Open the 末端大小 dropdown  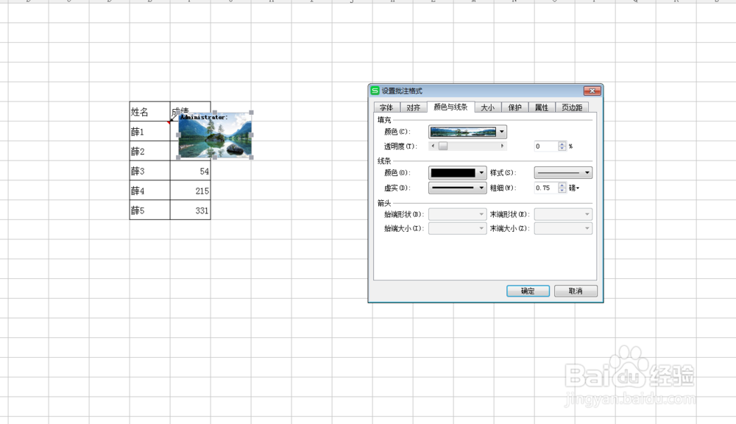point(563,229)
